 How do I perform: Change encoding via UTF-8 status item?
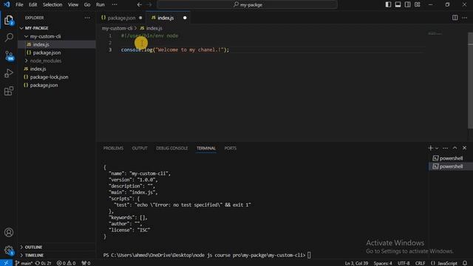point(404,263)
